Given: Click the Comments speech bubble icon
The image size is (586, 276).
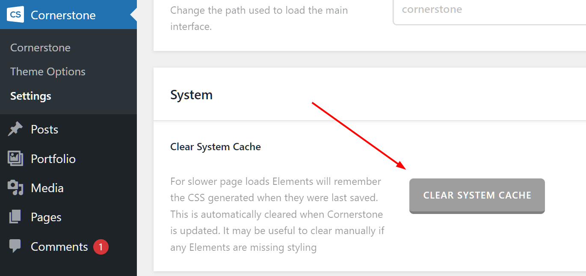Looking at the screenshot, I should pos(15,246).
